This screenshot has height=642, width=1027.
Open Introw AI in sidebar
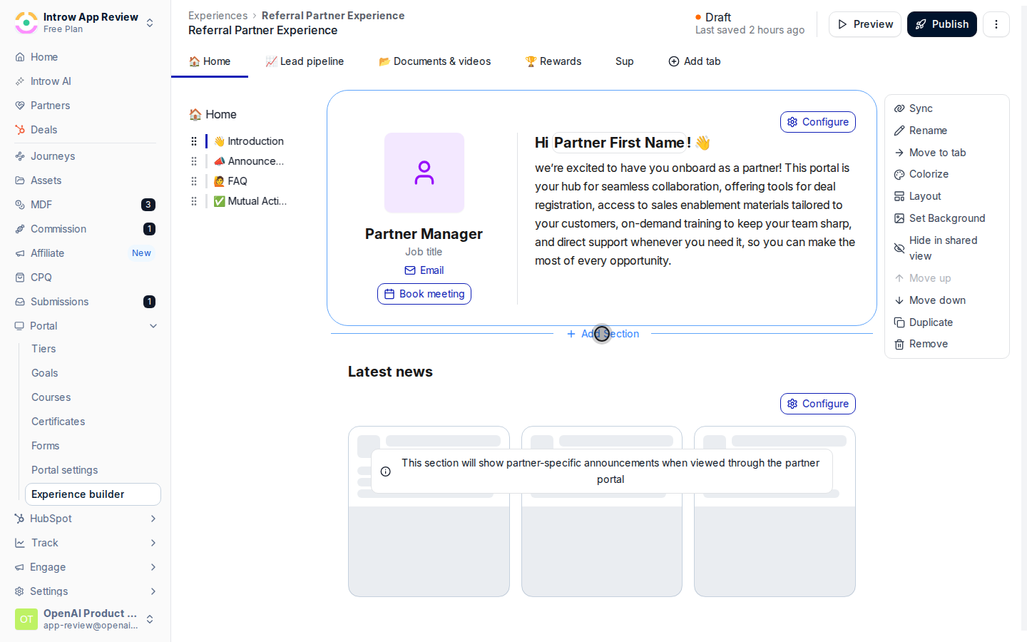[51, 81]
